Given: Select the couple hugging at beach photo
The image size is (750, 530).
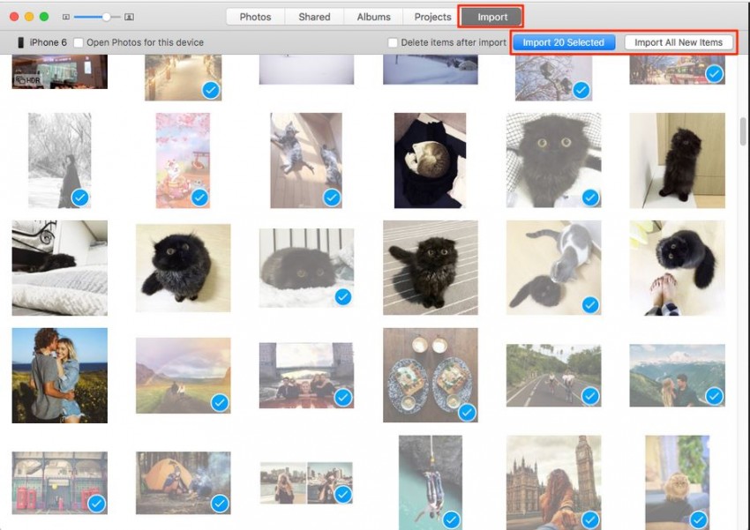Looking at the screenshot, I should click(x=60, y=375).
